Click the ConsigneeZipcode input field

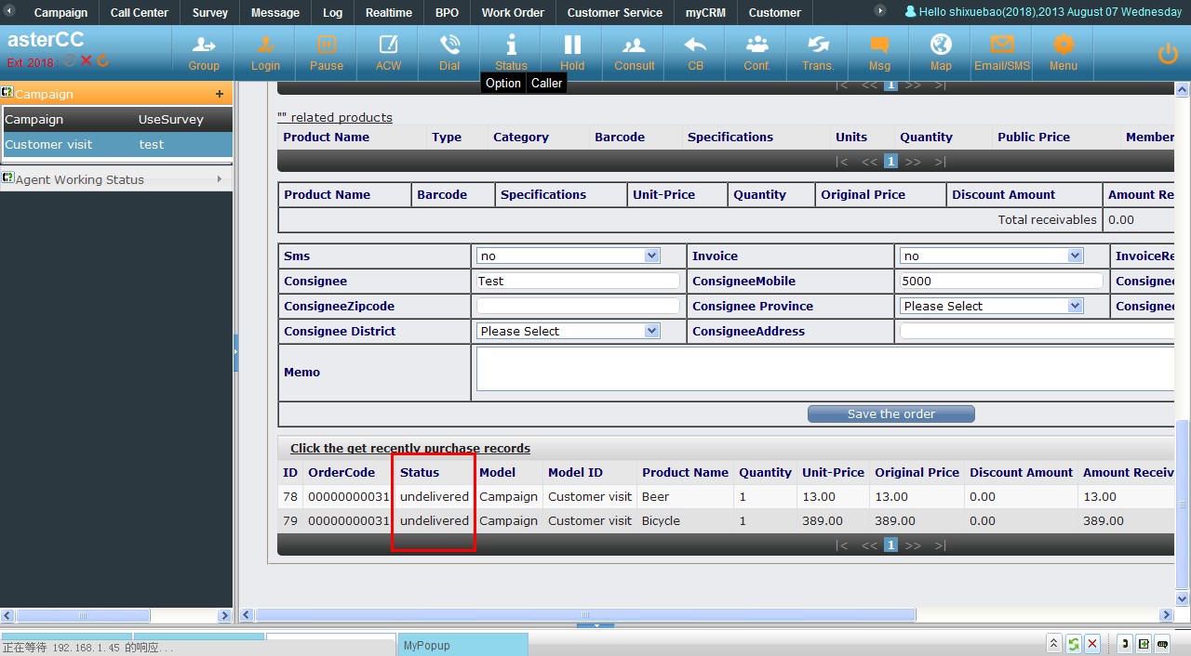tap(578, 306)
